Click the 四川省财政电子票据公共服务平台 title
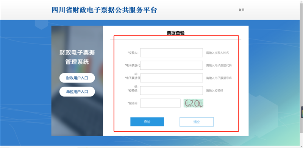303x148 pixels. (104, 10)
